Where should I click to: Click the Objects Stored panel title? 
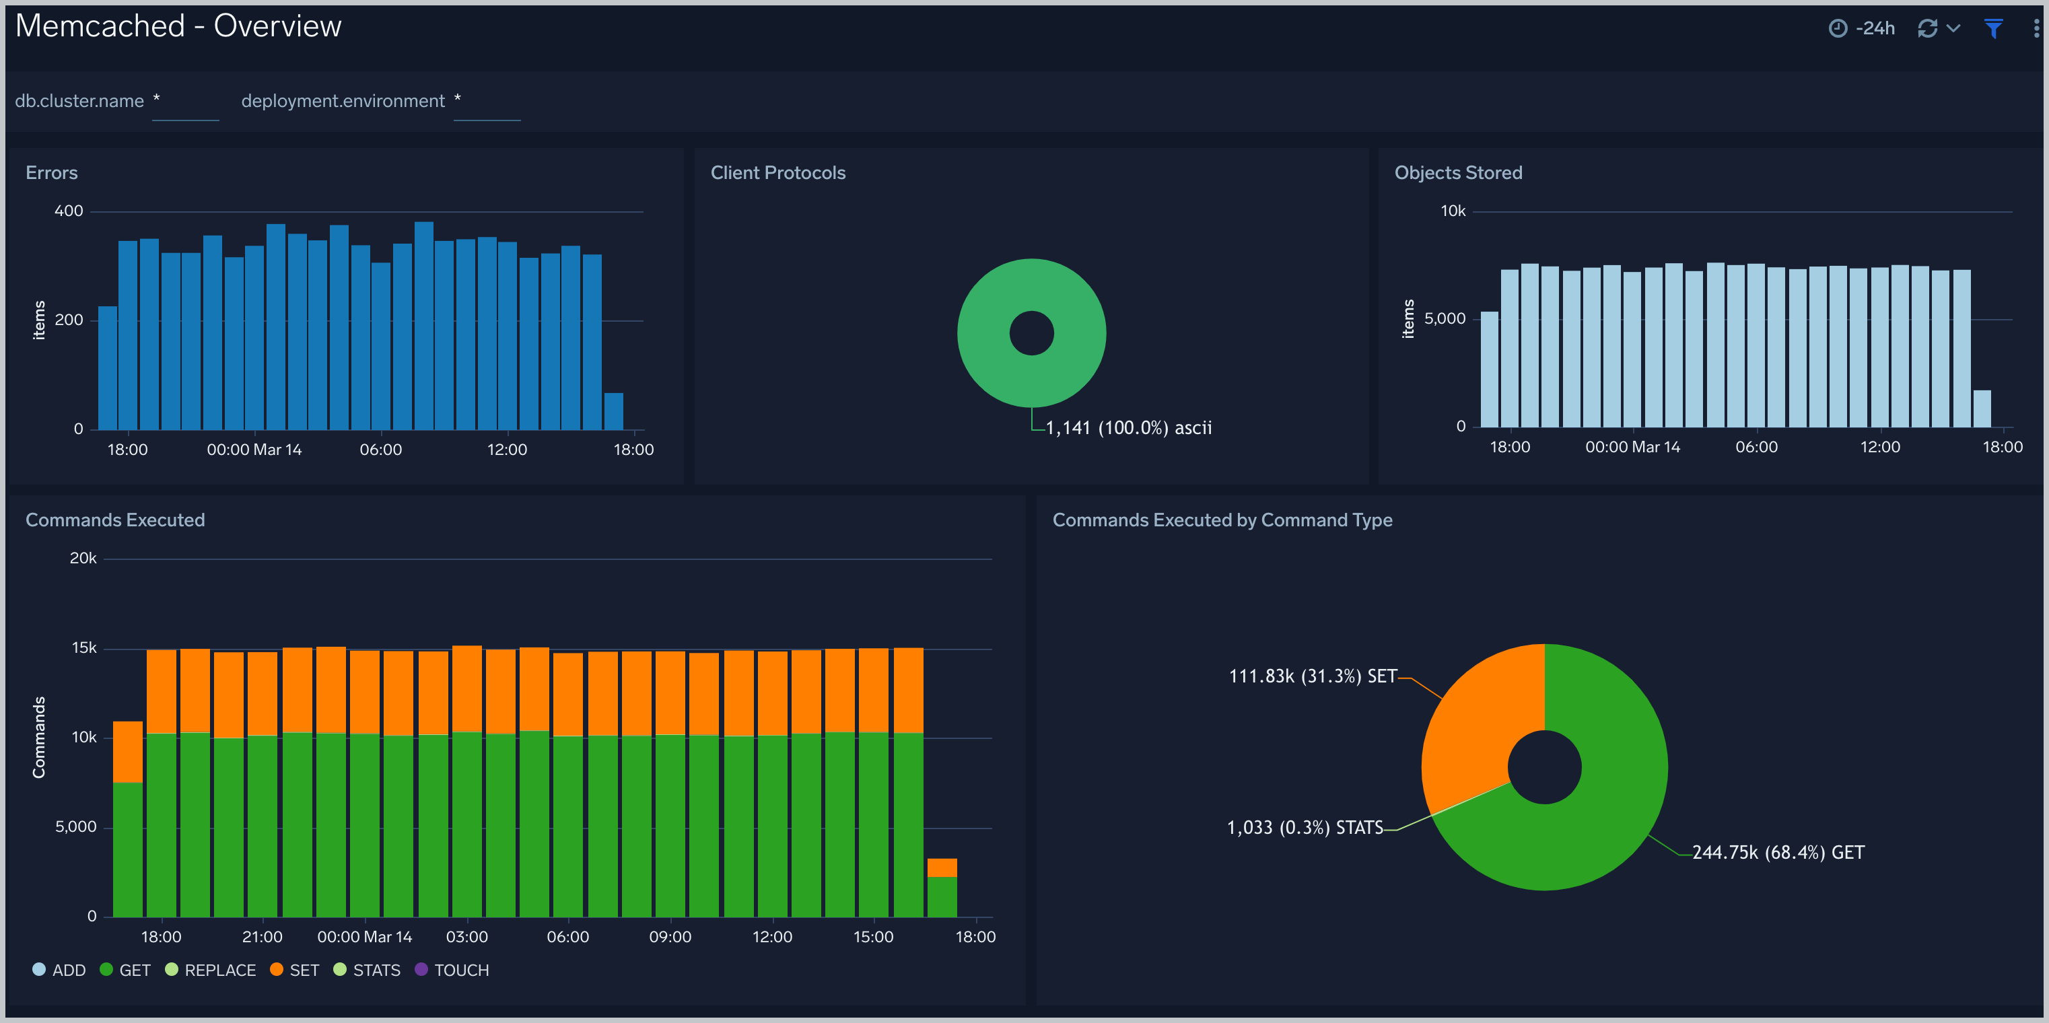click(x=1458, y=172)
